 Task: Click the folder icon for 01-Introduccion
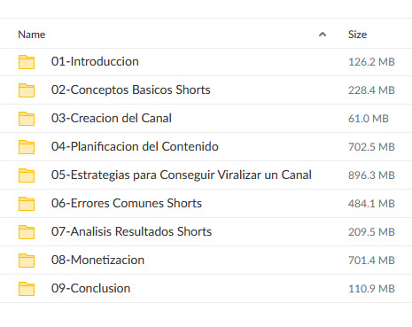pyautogui.click(x=27, y=62)
